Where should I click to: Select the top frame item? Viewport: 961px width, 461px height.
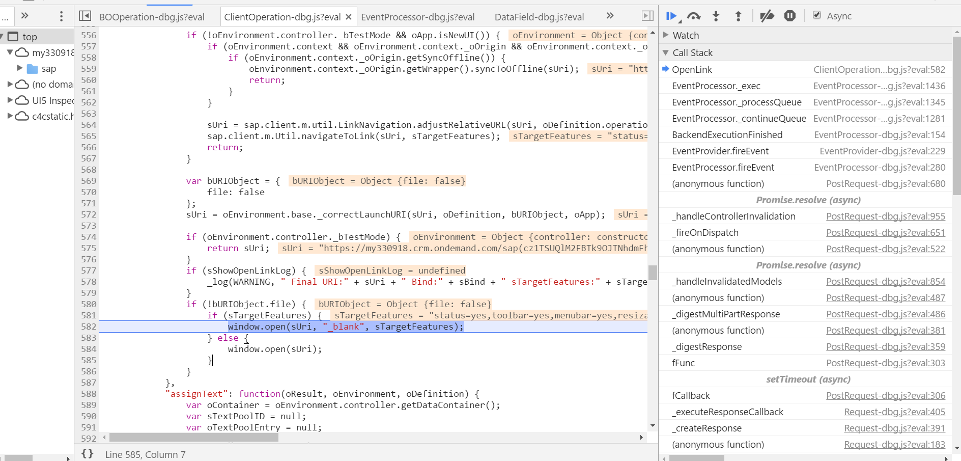click(30, 37)
